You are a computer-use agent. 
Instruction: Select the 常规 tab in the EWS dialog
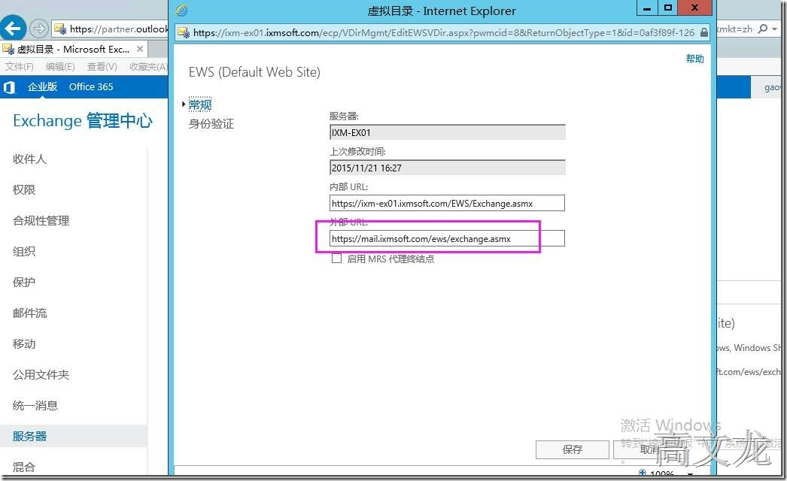200,104
